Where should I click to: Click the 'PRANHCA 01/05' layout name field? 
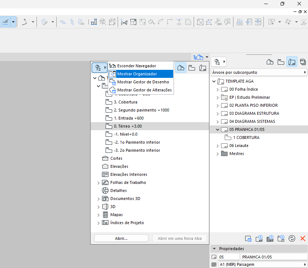[x=274, y=257]
